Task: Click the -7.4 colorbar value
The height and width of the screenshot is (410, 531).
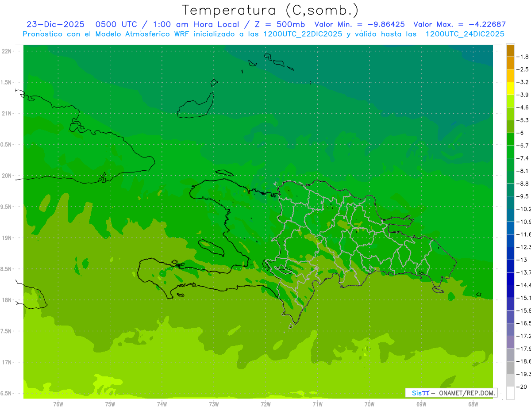Action: [x=523, y=158]
